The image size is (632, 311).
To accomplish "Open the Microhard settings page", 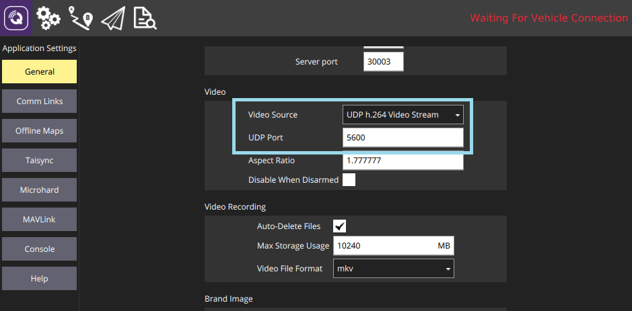I will coord(39,190).
